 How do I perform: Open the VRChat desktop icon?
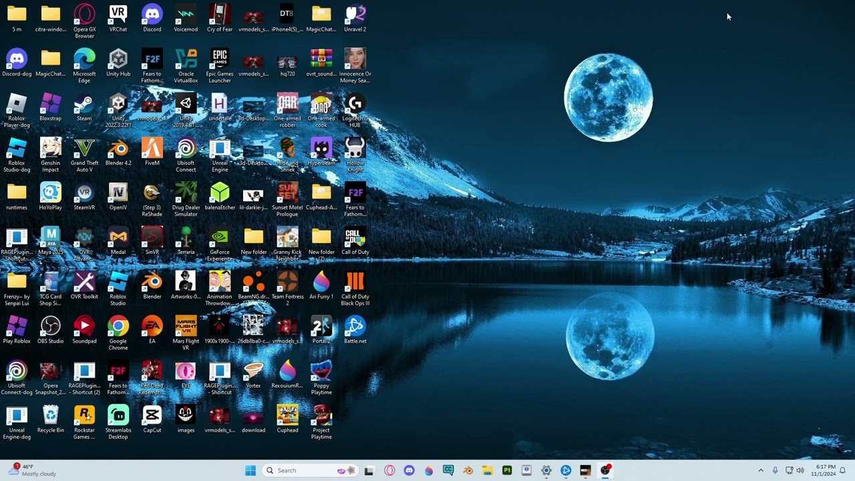(118, 19)
